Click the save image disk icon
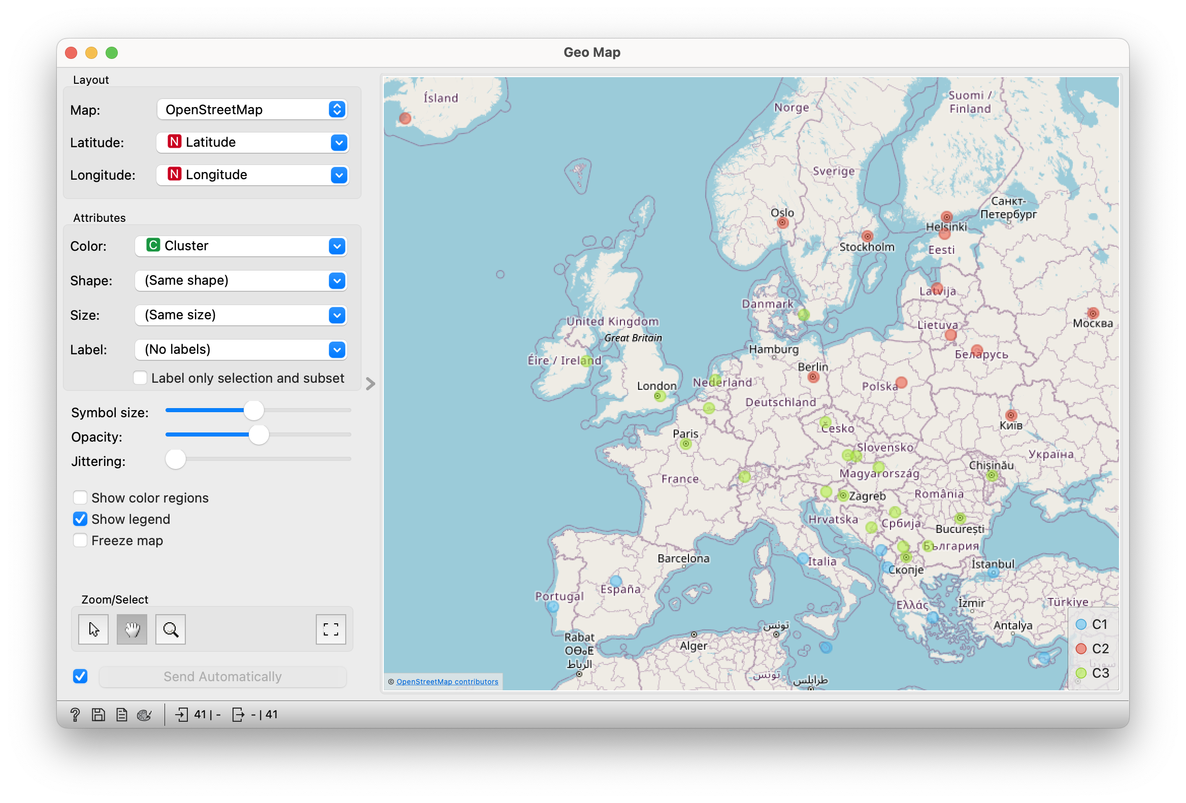This screenshot has height=803, width=1186. 98,714
